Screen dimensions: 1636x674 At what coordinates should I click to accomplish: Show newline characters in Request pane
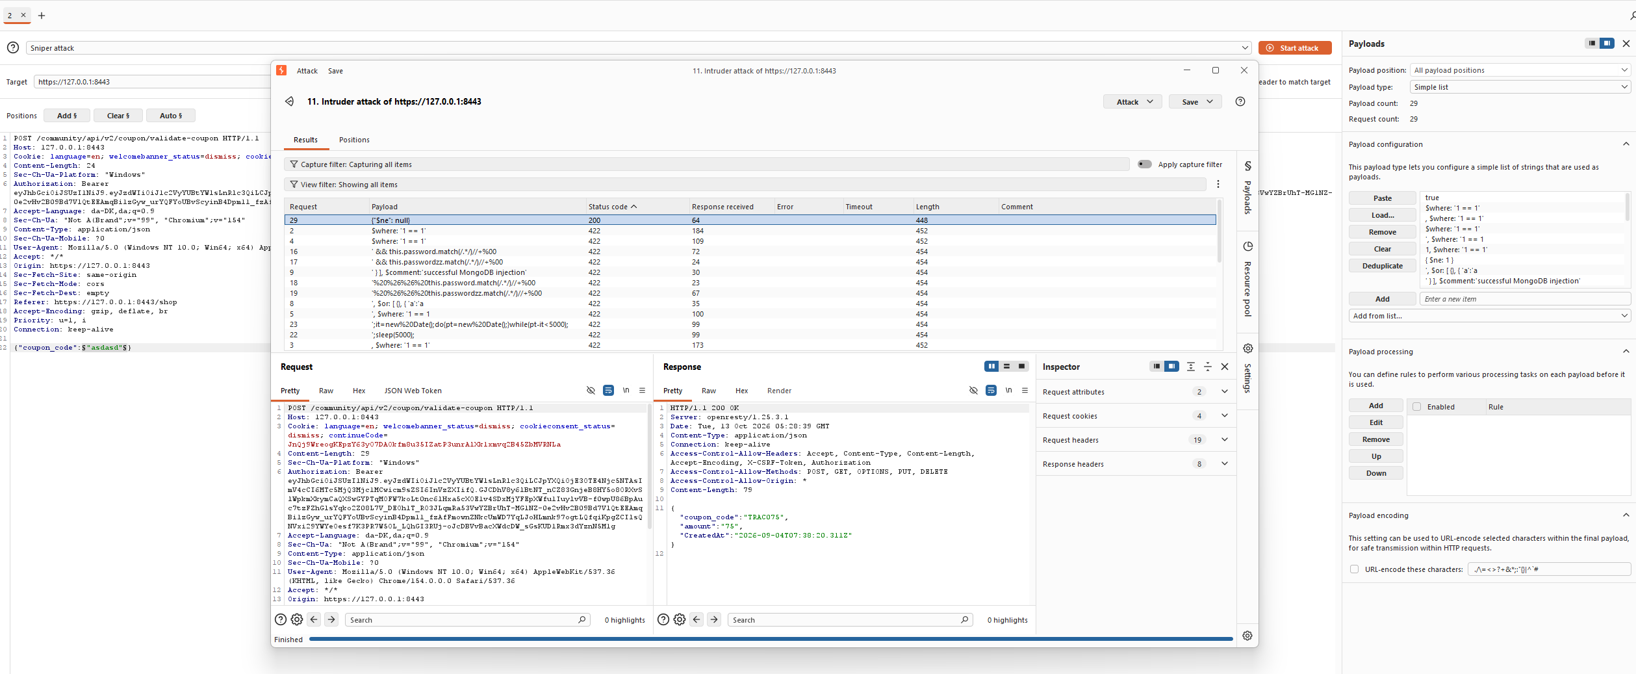[x=626, y=391]
